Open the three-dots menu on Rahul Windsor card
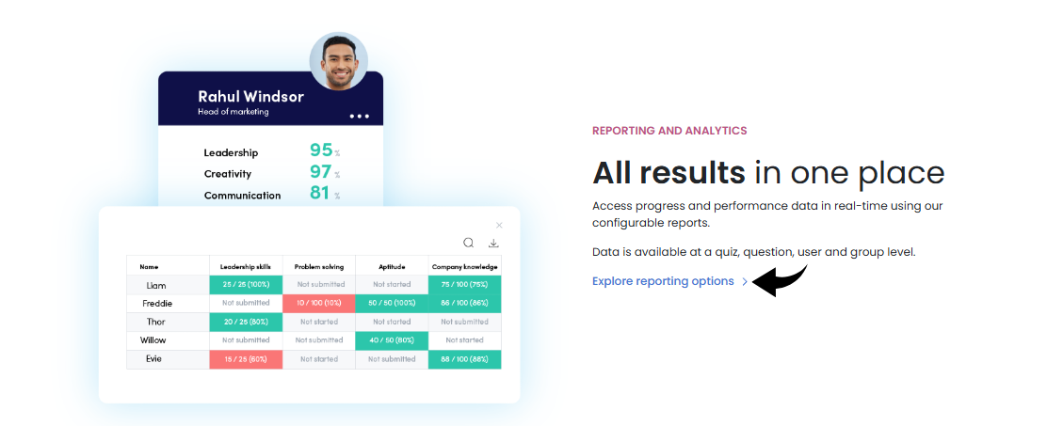 pos(360,116)
